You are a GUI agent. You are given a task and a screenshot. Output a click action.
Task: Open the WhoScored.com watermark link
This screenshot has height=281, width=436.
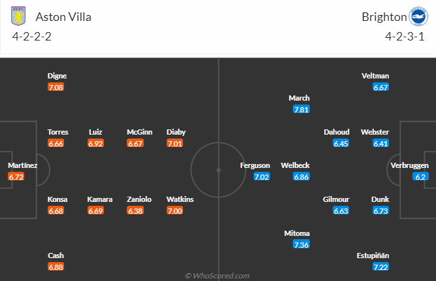[217, 276]
